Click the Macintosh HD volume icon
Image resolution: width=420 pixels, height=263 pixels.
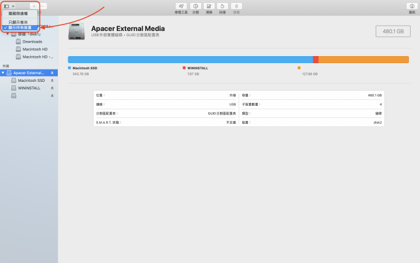tap(18, 49)
